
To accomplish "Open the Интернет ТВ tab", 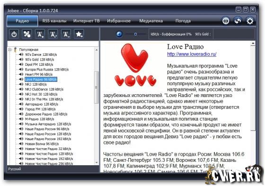I will [x=86, y=21].
